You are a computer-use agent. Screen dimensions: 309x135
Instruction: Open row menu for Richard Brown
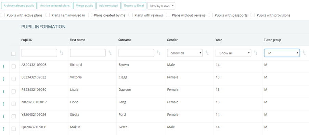point(3,67)
